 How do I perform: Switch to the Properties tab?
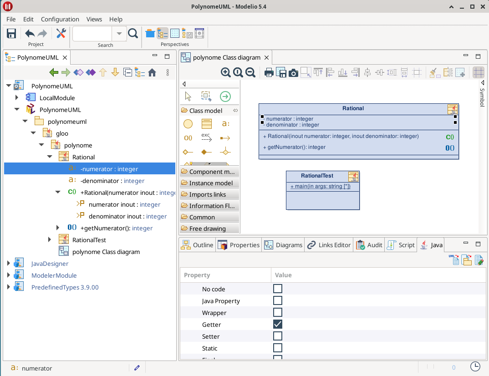click(x=239, y=245)
